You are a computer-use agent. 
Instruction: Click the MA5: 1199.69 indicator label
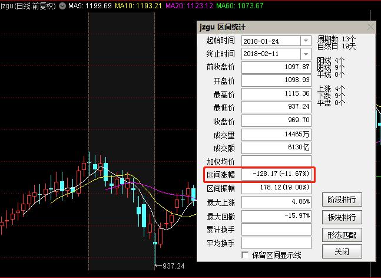point(90,5)
